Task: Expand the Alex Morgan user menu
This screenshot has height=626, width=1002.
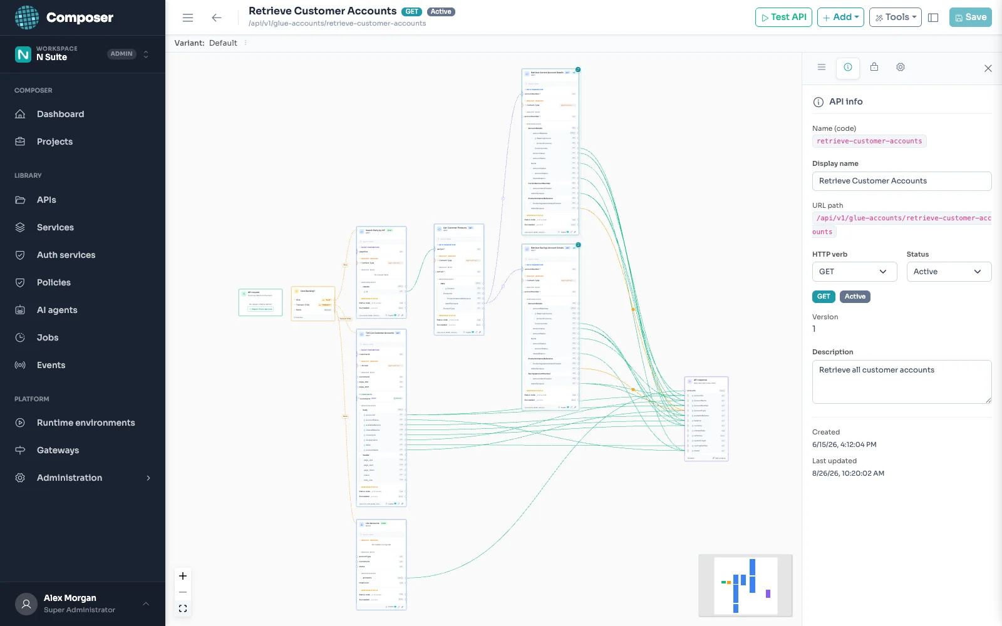Action: (146, 604)
